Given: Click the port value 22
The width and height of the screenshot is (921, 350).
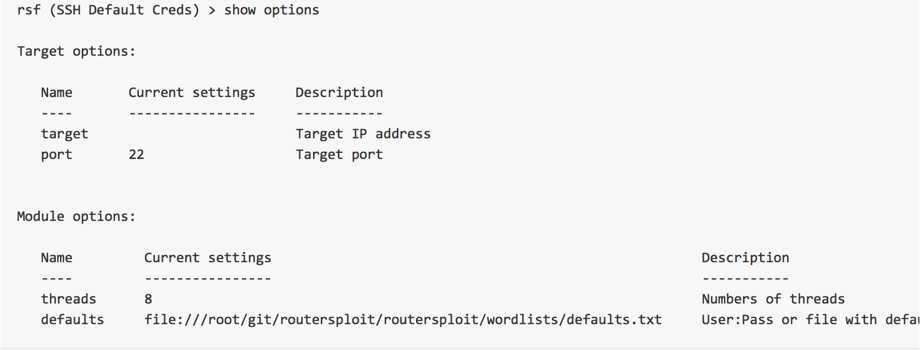Looking at the screenshot, I should coord(136,155).
